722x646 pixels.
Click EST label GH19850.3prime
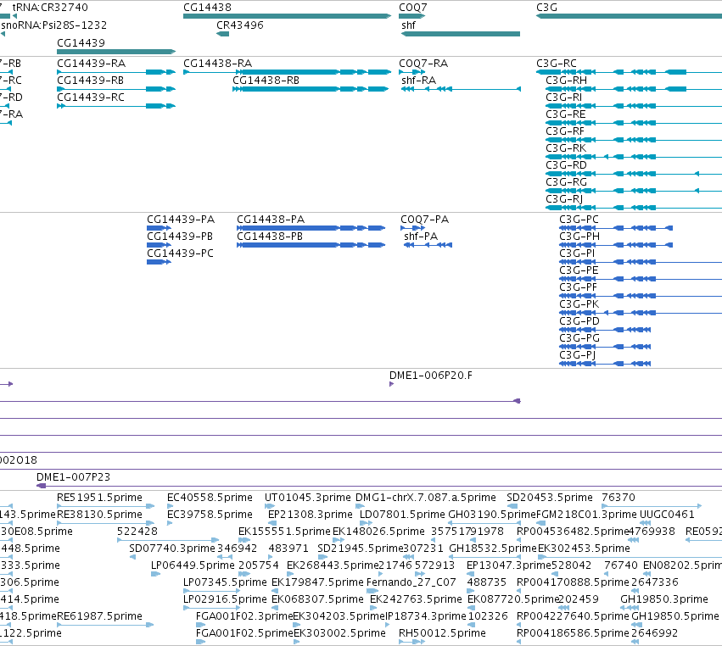tap(664, 599)
